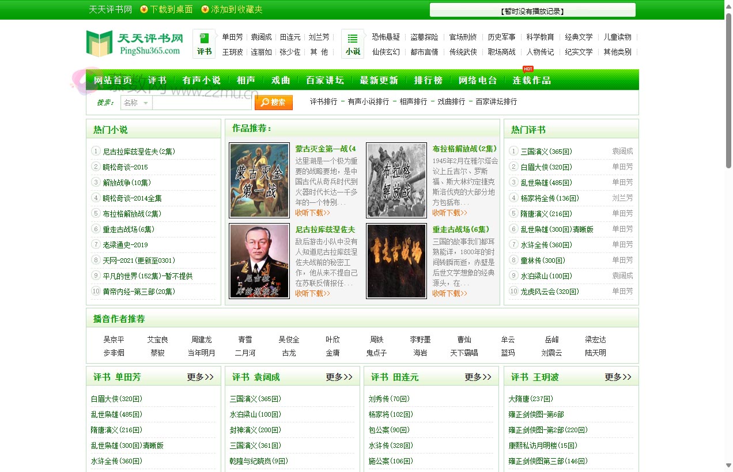The image size is (733, 472).
Task: Open the 蒙古灭金第一战 cover thumbnail
Action: [x=259, y=180]
